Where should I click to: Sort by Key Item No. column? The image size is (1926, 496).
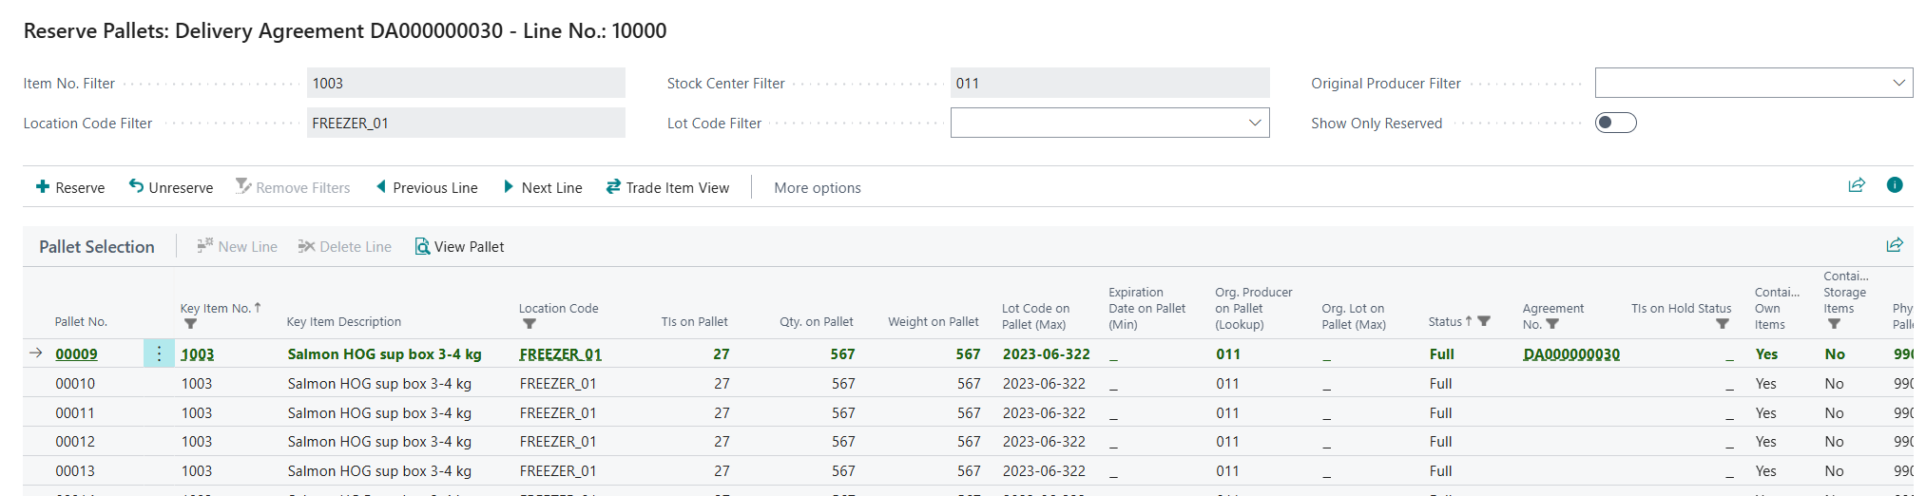[x=216, y=308]
